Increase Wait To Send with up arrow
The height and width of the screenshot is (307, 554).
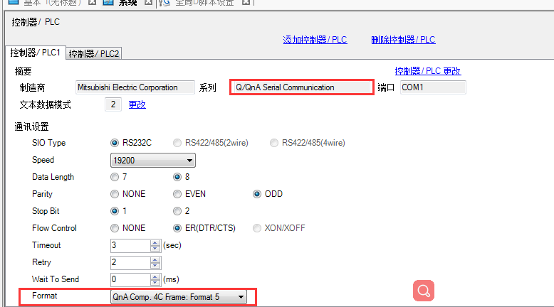coord(155,276)
